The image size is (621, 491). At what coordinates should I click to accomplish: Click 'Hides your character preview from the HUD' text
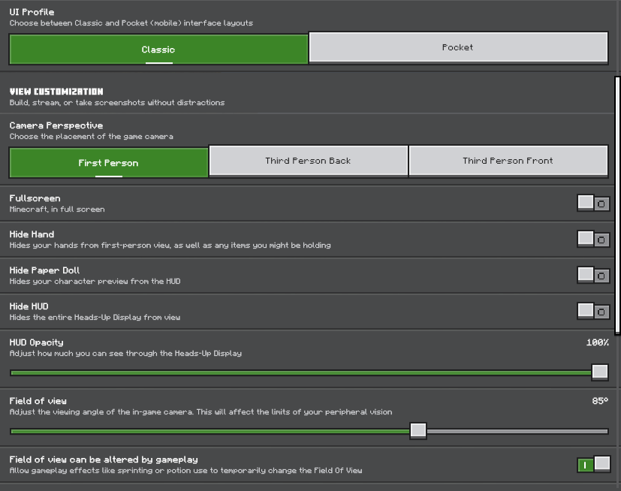click(95, 281)
